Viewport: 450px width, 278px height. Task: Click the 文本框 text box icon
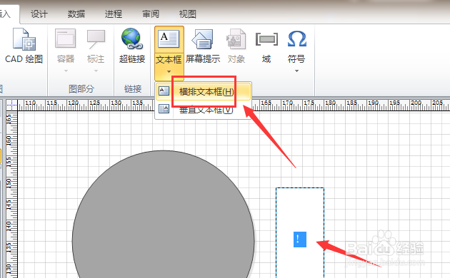point(169,39)
